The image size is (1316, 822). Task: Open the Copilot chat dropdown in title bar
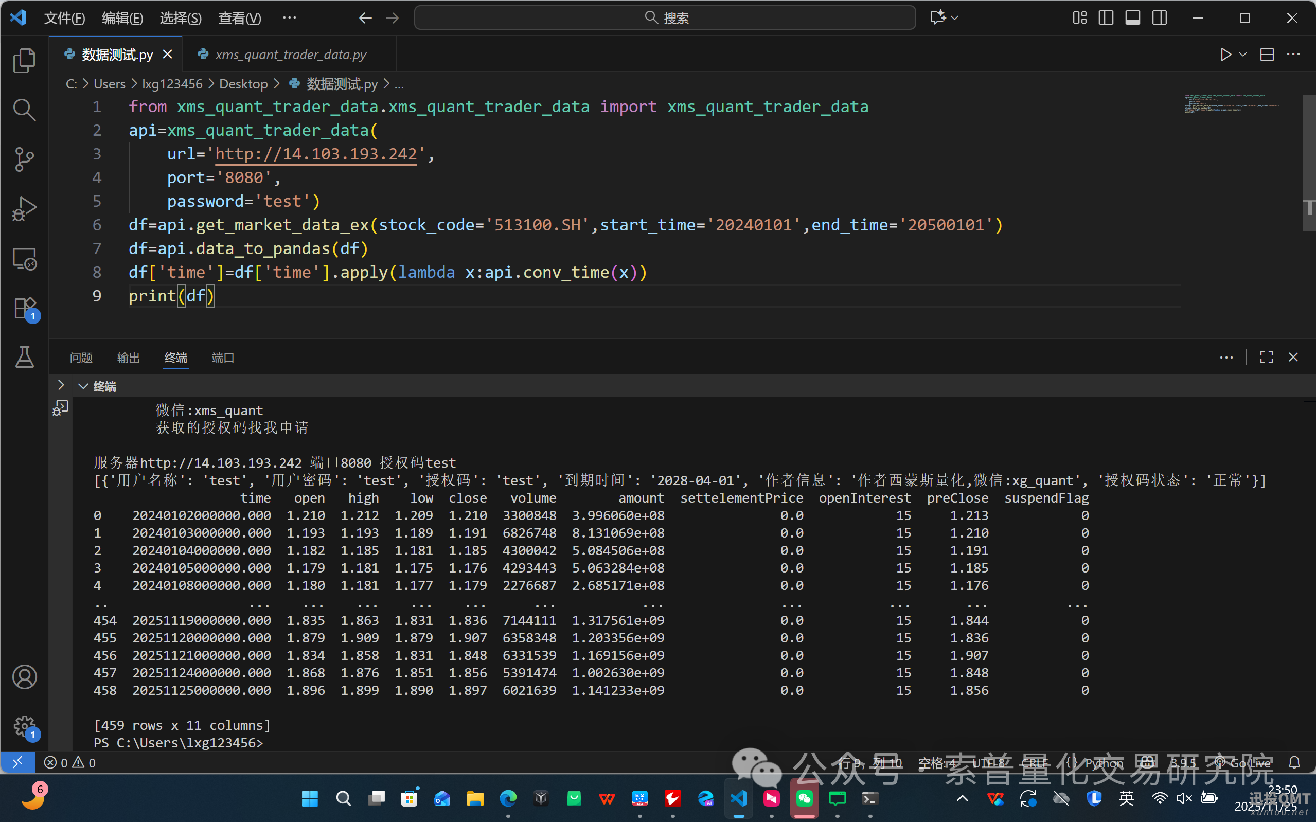955,18
